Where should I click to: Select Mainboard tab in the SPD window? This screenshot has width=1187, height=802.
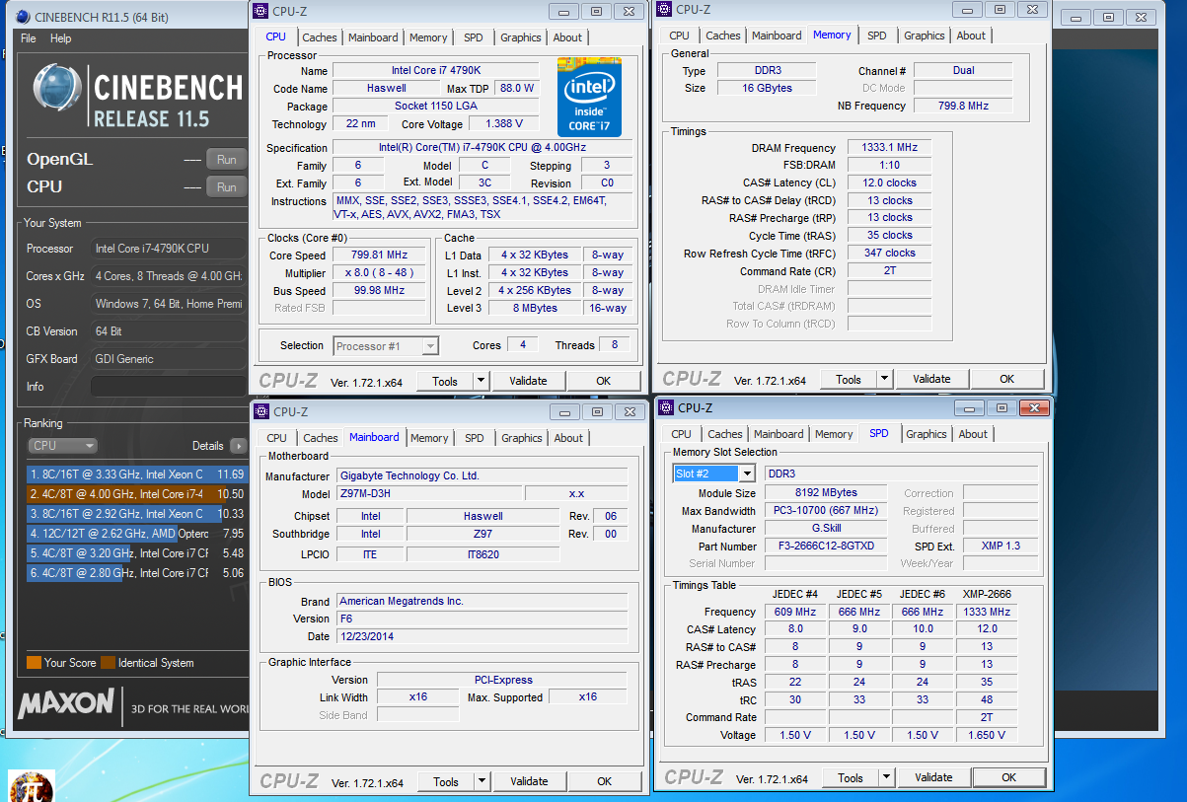tap(779, 434)
